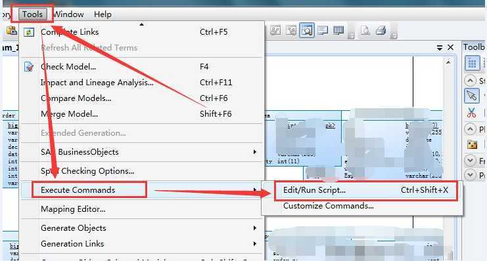Click the Toolbox grid layout icon
This screenshot has width=487, height=261.
coord(472,63)
